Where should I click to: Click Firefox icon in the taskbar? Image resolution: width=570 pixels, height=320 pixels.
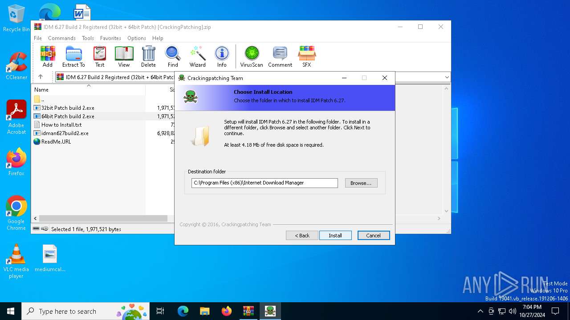(227, 311)
